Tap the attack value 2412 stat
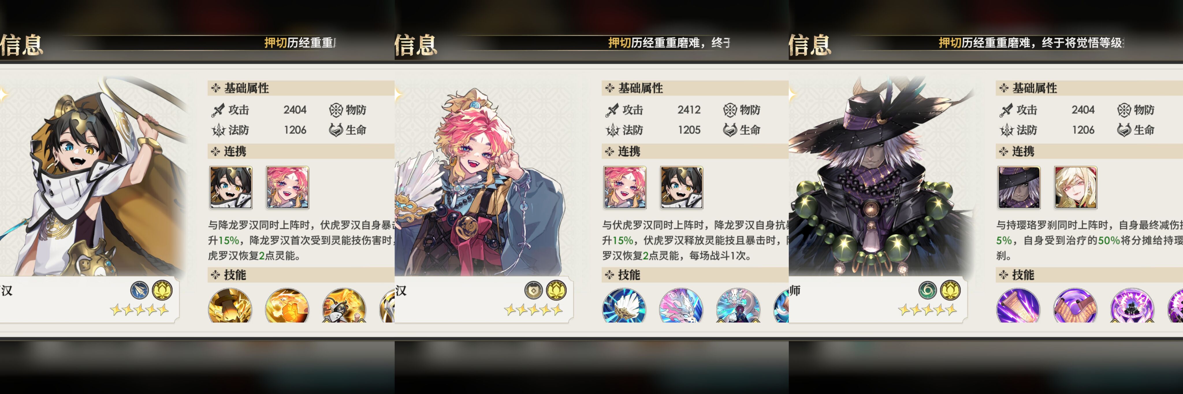The width and height of the screenshot is (1183, 394). 689,110
